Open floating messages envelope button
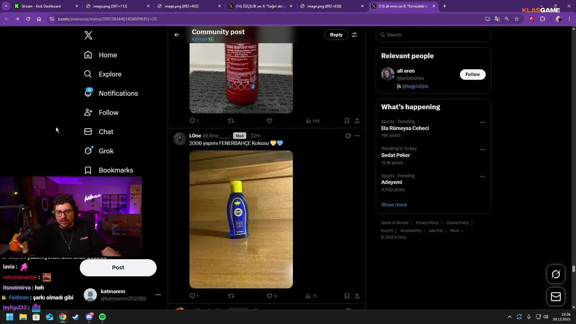576x324 pixels. point(556,297)
